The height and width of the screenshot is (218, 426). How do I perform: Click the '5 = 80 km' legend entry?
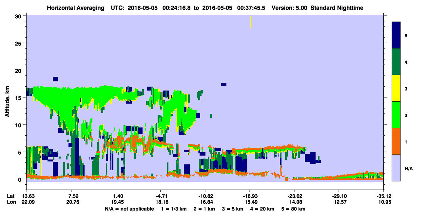294,209
